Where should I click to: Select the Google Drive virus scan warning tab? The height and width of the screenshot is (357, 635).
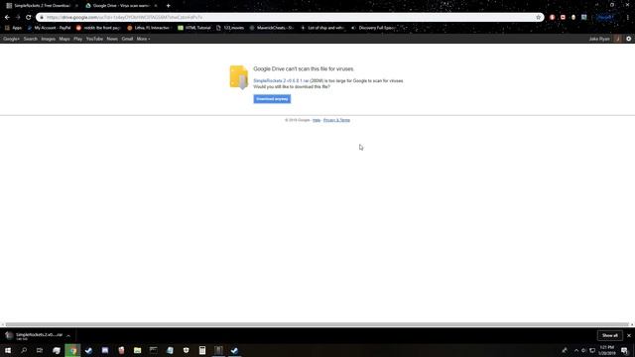tap(121, 6)
